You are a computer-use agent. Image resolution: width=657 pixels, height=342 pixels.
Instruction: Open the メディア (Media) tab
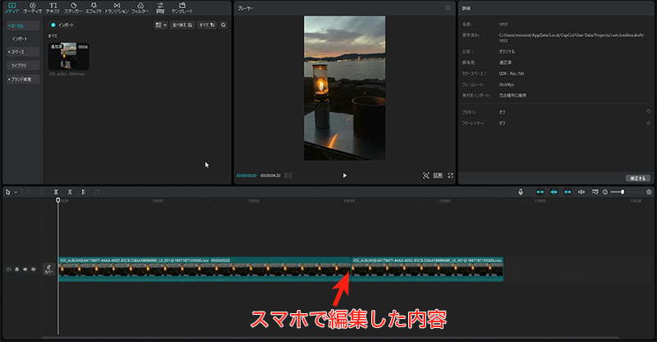pyautogui.click(x=11, y=7)
